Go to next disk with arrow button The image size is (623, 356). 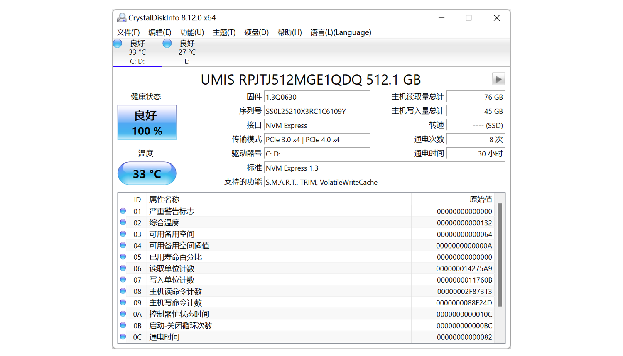(x=498, y=79)
